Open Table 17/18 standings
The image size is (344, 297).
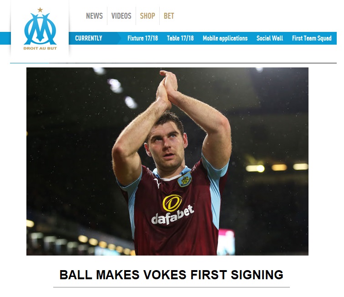[x=180, y=38]
